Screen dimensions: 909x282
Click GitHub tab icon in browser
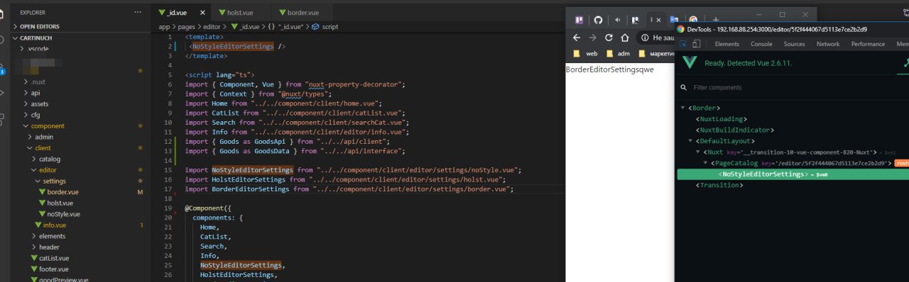pos(599,20)
